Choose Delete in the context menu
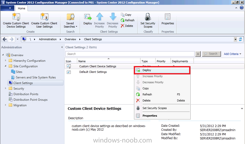Viewport: 245px width, 144px height. (162, 100)
